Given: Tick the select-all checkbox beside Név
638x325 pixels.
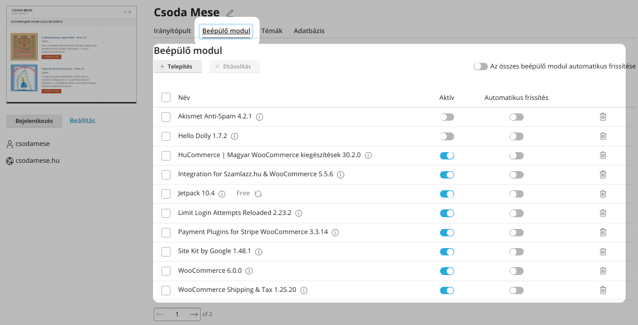Looking at the screenshot, I should 166,97.
